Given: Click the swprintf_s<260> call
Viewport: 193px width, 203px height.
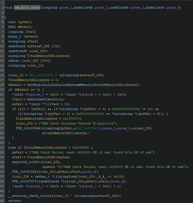Looking at the screenshot, I should (26, 162).
